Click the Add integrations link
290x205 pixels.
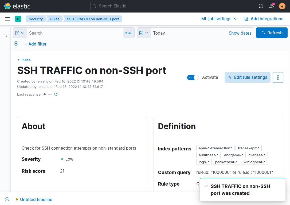point(267,19)
